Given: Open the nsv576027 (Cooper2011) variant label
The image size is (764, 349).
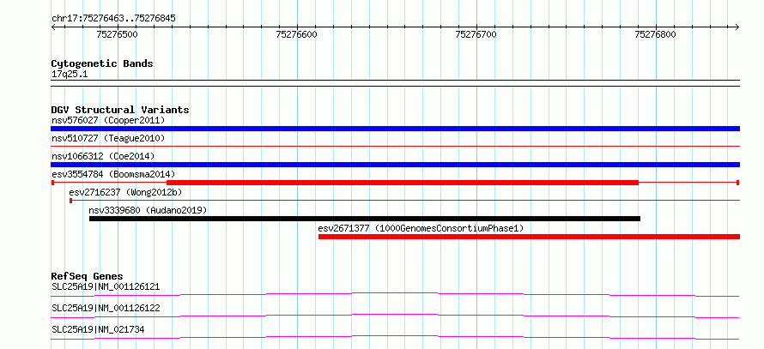Looking at the screenshot, I should coord(108,120).
